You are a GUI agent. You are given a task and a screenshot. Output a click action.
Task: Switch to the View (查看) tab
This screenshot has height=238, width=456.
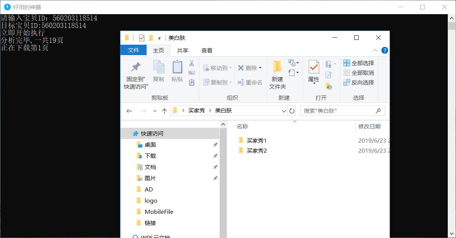[x=207, y=50]
